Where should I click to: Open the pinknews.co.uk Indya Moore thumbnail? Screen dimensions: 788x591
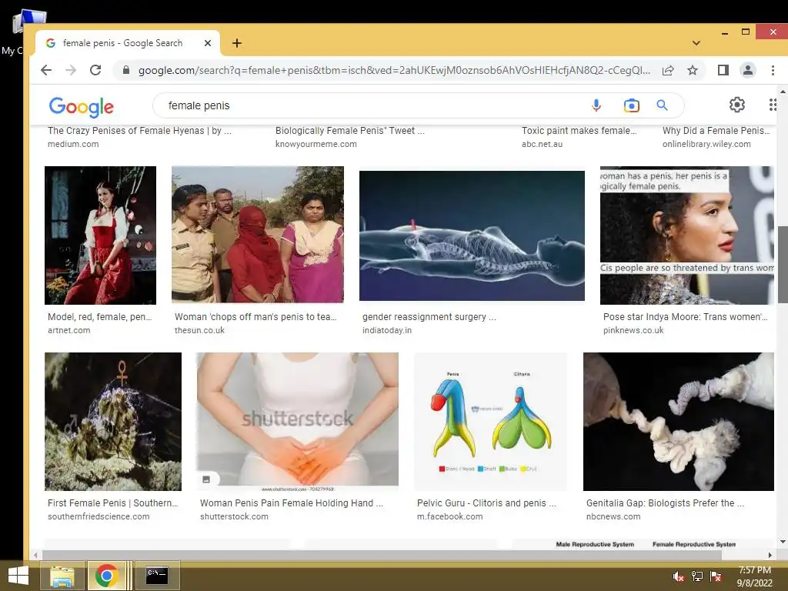[687, 235]
